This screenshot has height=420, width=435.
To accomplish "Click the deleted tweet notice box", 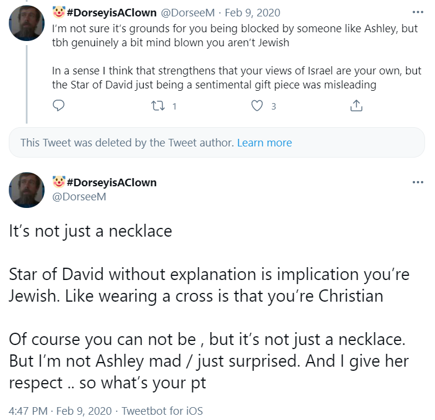I will click(217, 142).
